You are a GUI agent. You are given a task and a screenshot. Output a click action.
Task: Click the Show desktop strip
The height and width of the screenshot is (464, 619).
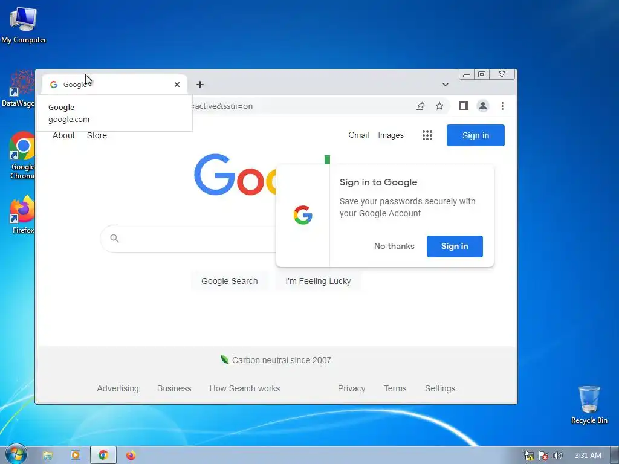[x=615, y=456]
